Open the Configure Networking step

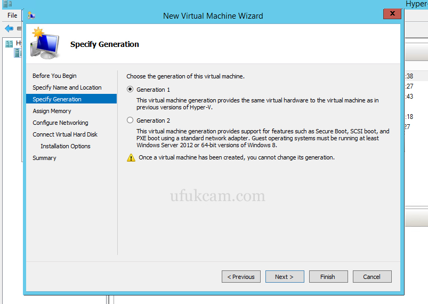point(60,123)
